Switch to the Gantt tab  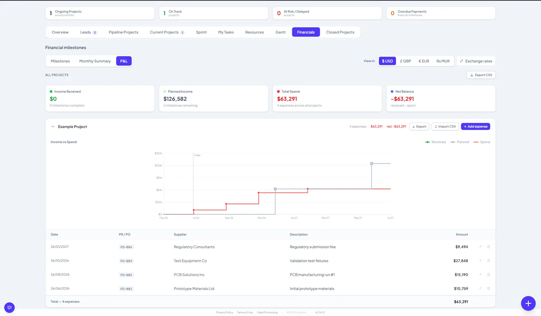(x=280, y=32)
